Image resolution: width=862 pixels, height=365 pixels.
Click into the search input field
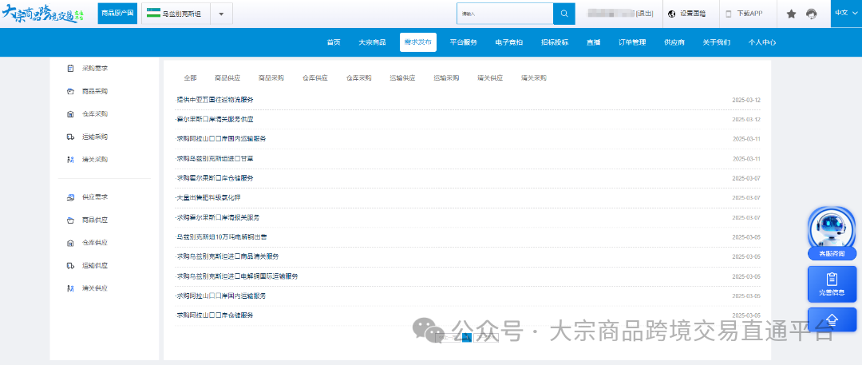click(x=504, y=14)
